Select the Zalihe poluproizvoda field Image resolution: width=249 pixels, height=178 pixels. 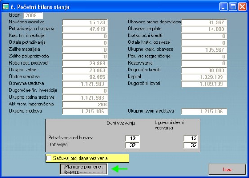tap(85, 56)
